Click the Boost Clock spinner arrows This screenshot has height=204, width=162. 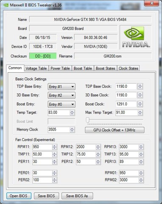pos(140,104)
